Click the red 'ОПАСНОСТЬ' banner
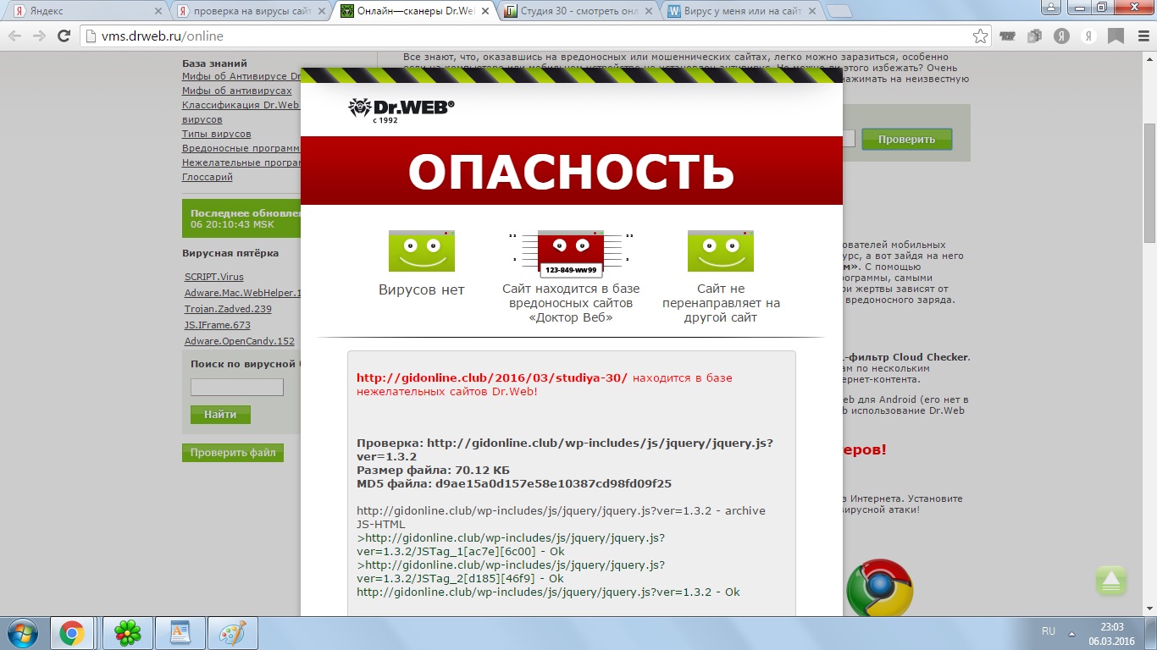The image size is (1157, 650). click(572, 171)
